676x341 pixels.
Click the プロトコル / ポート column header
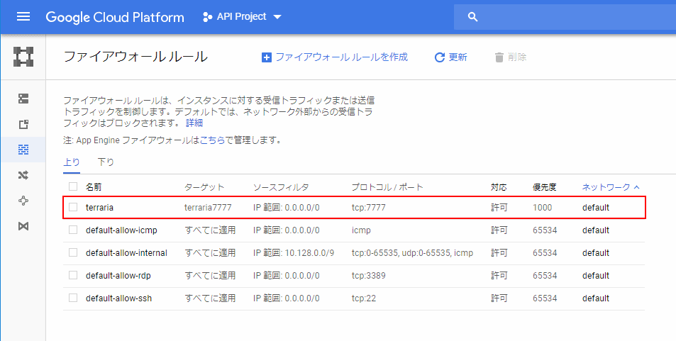point(387,187)
